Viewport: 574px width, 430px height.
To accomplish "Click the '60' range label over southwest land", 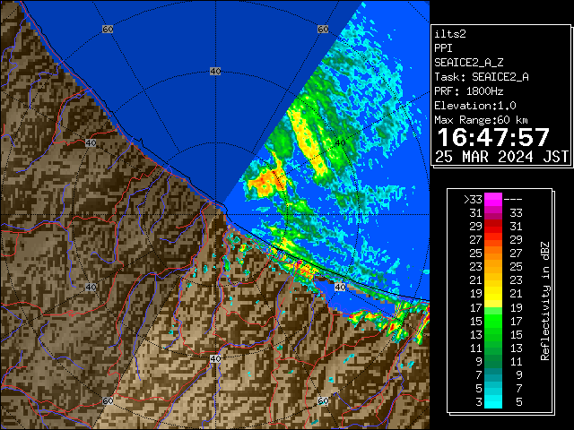I will click(x=108, y=400).
